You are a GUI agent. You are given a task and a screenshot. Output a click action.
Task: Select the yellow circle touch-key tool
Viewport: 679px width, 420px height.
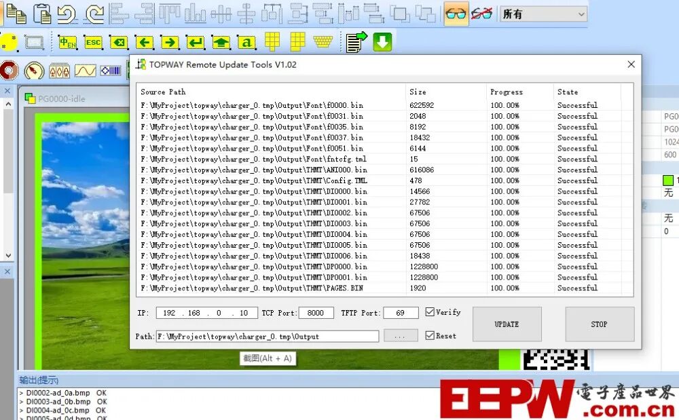click(x=9, y=42)
